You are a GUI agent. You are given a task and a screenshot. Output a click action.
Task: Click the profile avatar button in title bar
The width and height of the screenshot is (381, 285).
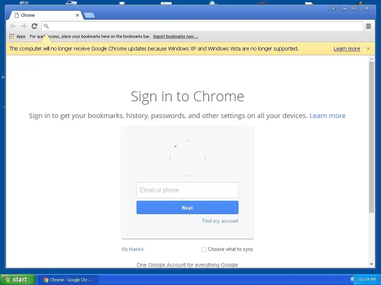333,8
